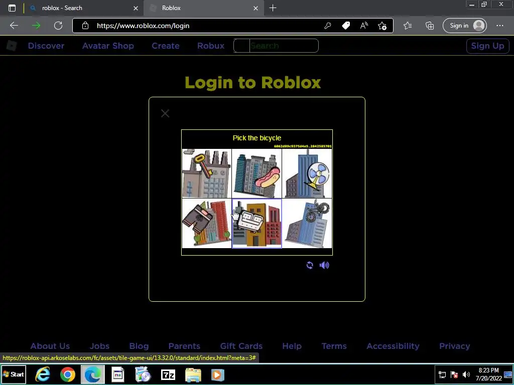Open the Terms footer link
Screen dimensions: 514x385
334,346
